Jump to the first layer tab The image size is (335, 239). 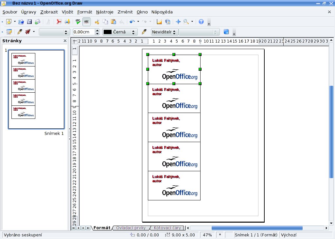point(74,228)
